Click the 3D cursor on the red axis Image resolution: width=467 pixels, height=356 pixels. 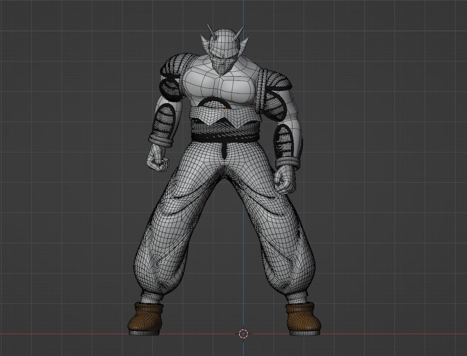(243, 334)
